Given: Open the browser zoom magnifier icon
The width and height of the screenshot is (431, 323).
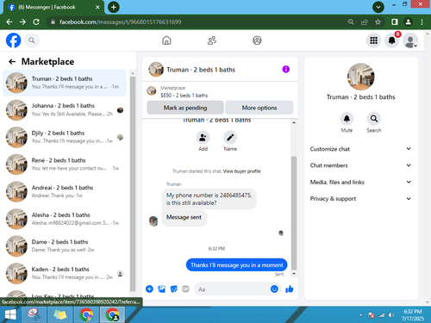Looking at the screenshot, I should (x=351, y=22).
